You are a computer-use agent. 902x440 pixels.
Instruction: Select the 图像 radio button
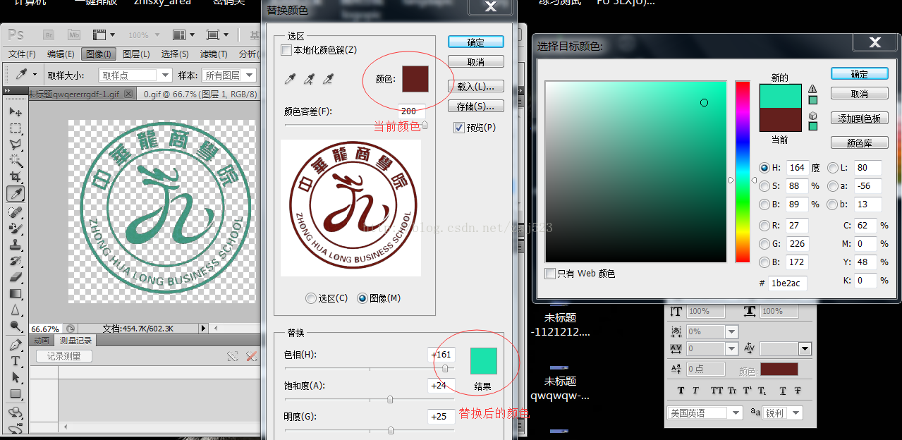[362, 298]
